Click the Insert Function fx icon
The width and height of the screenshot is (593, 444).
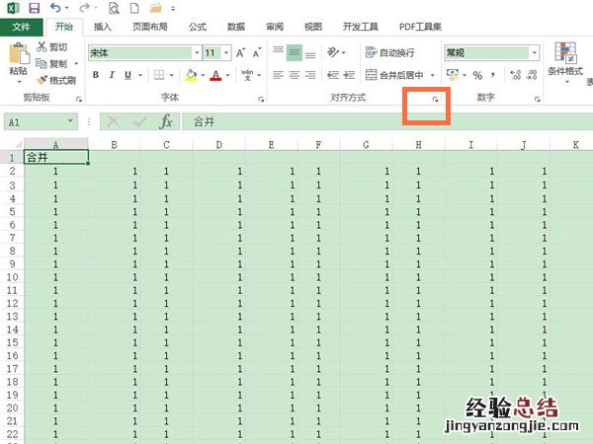coord(166,121)
